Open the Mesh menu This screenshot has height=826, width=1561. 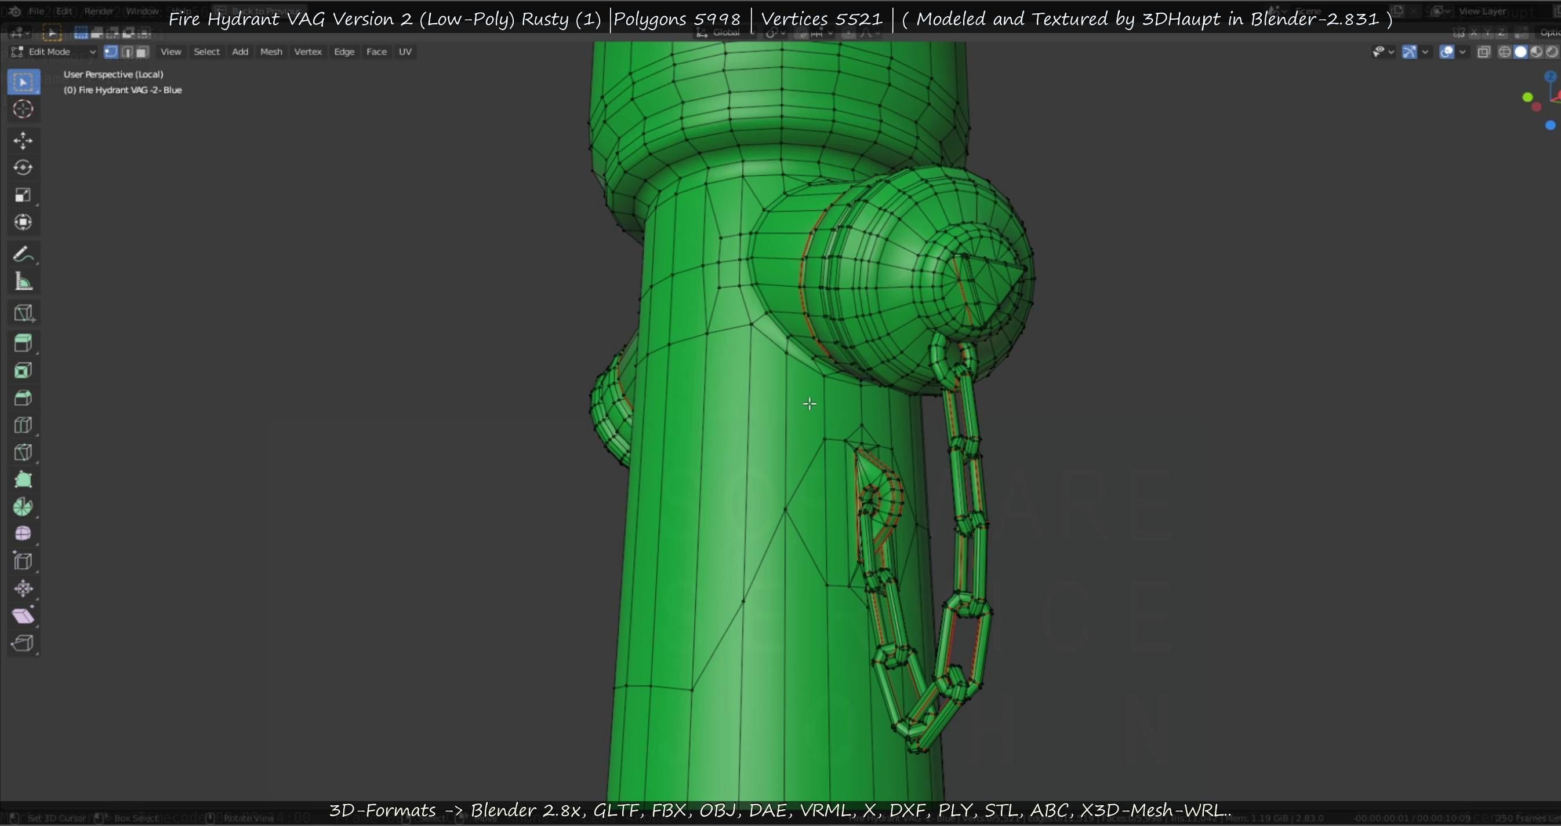pos(271,52)
